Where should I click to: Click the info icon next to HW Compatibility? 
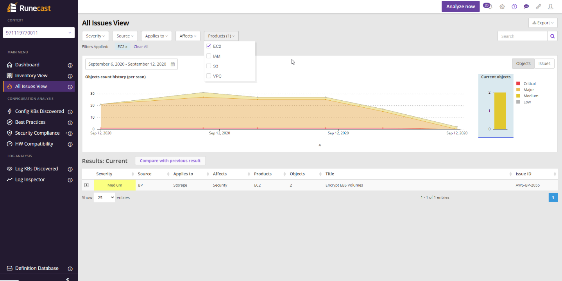pyautogui.click(x=70, y=144)
